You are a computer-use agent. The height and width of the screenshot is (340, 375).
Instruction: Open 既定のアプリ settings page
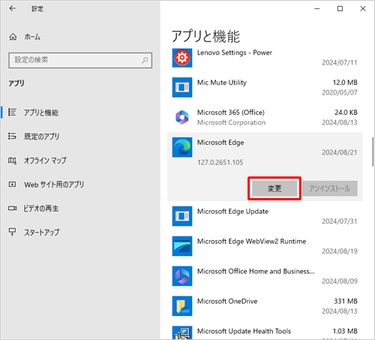(41, 137)
